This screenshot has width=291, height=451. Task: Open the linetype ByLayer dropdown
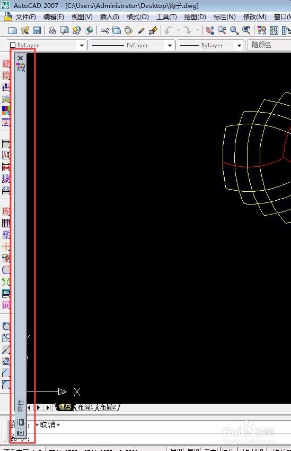[x=170, y=46]
